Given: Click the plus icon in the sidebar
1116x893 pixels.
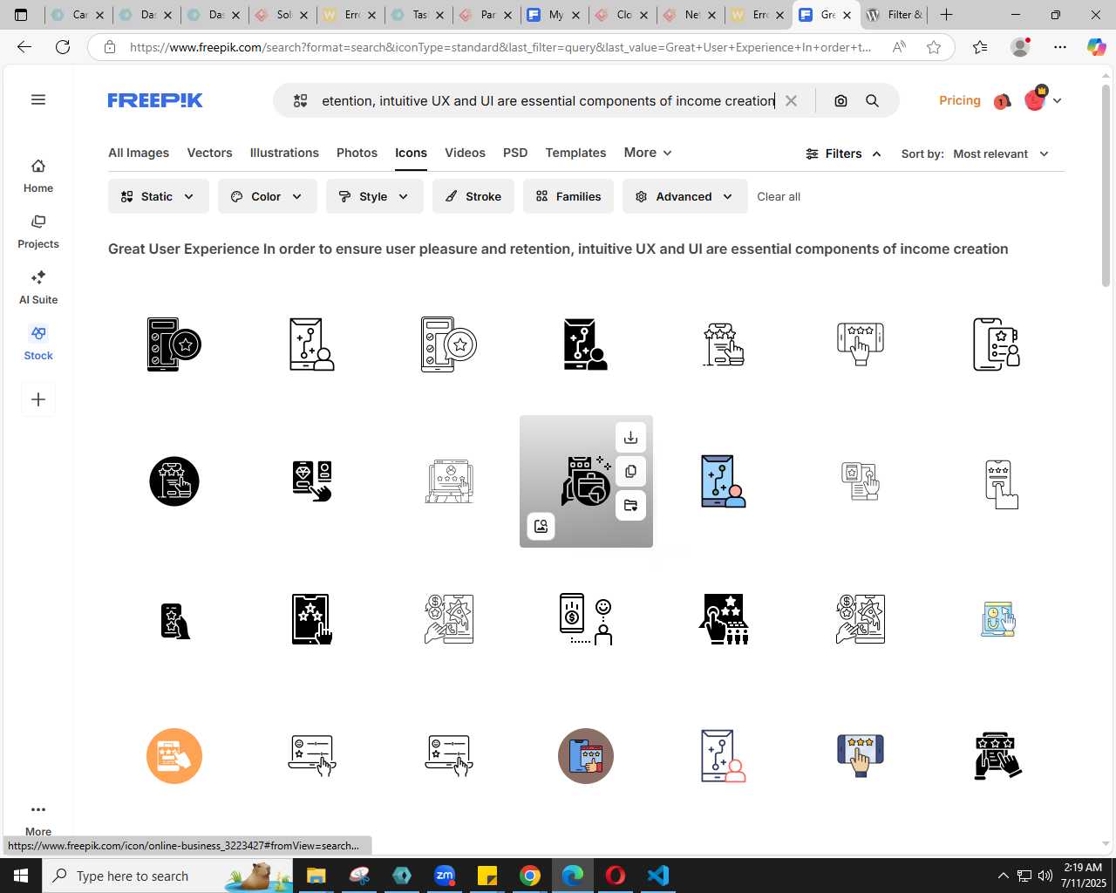Looking at the screenshot, I should point(38,399).
